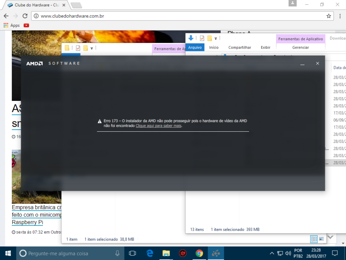Click '13 itens' status text
Screen dimensions: 346x260
pos(197,229)
